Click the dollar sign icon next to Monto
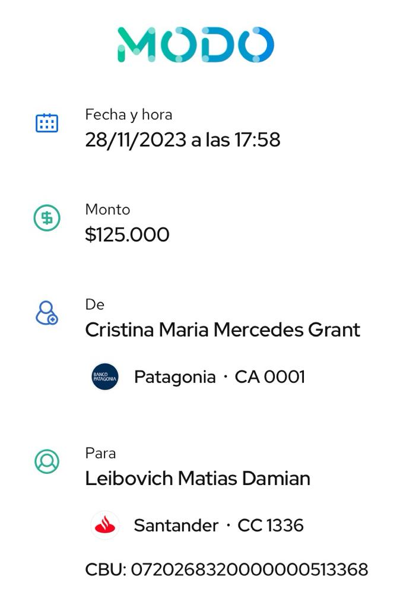The height and width of the screenshot is (608, 419). [47, 218]
